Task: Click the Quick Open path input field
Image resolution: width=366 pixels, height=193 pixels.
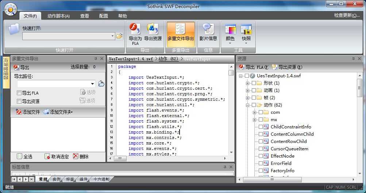Action: [x=66, y=36]
